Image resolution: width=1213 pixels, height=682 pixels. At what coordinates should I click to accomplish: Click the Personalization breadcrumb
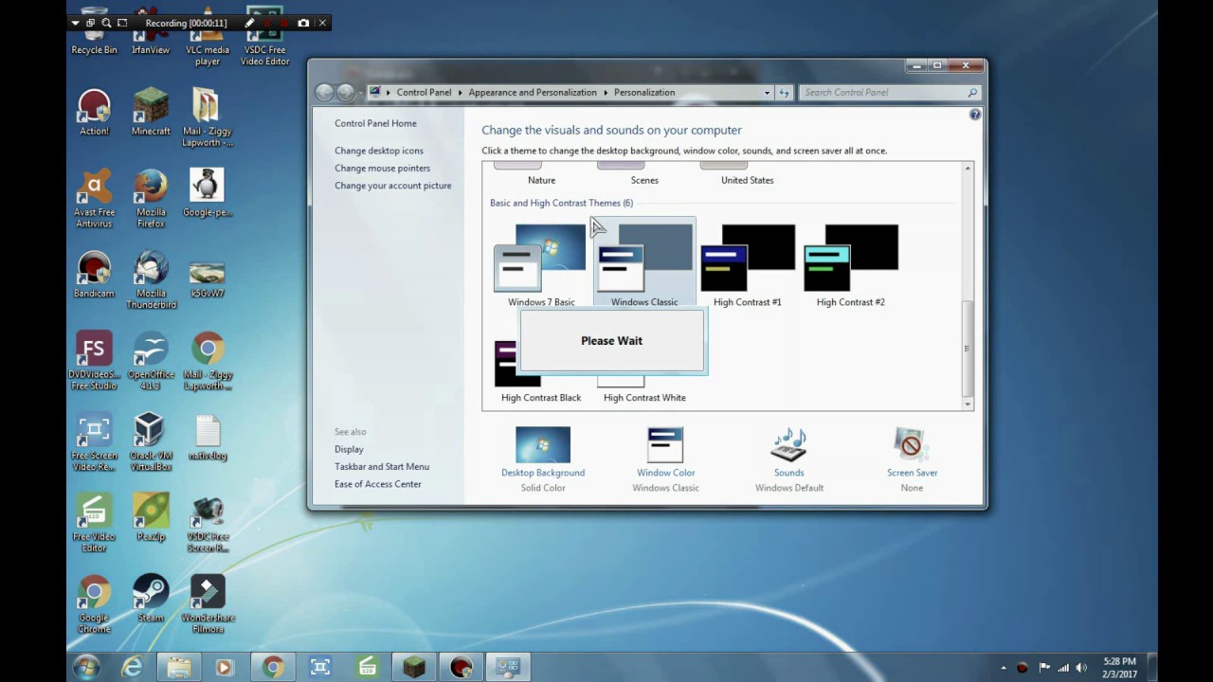[644, 93]
